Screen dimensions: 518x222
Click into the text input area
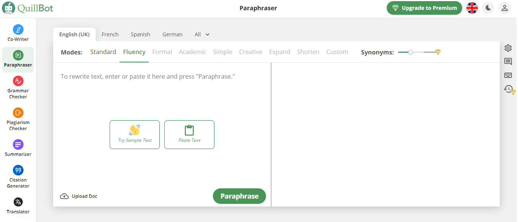162,76
